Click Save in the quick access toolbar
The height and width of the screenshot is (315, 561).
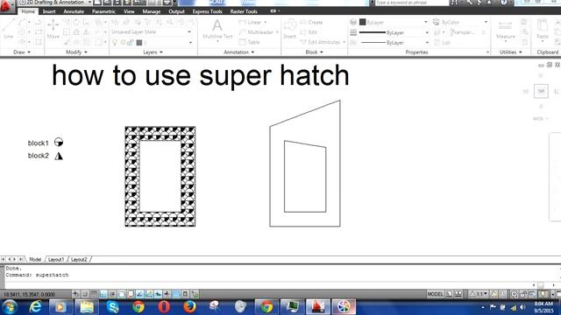[117, 3]
